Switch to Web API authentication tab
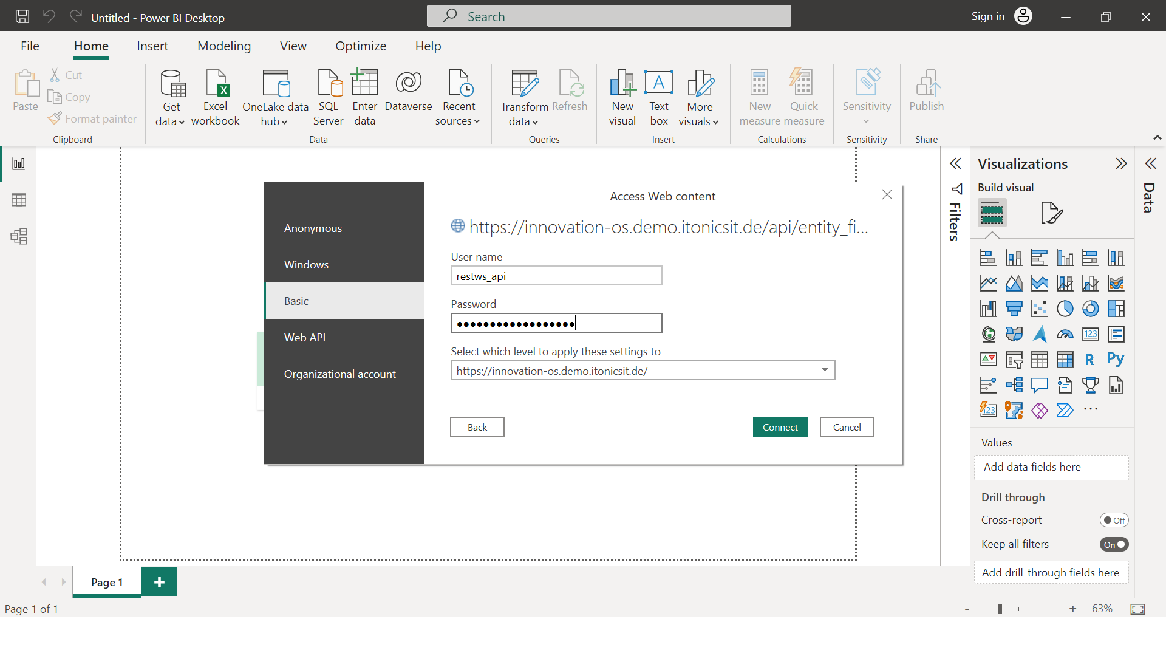1166x656 pixels. [305, 337]
